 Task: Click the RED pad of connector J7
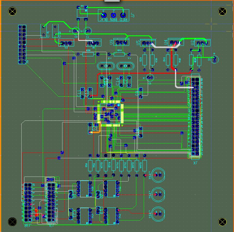123,15
